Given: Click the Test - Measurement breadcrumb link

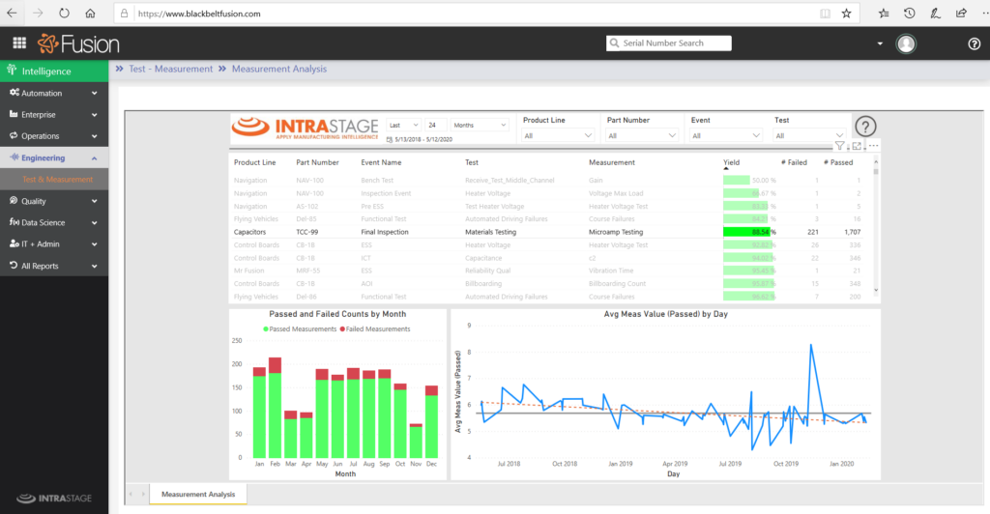Looking at the screenshot, I should pos(170,69).
